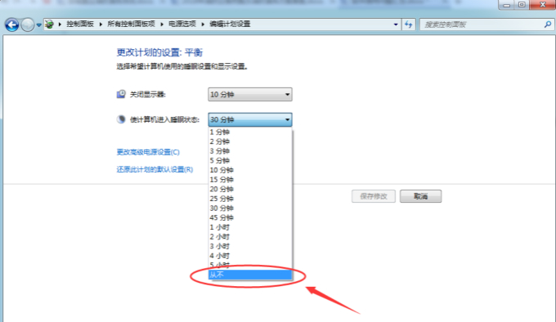
Task: Navigate to 电源选项 in breadcrumb
Action: pos(182,24)
